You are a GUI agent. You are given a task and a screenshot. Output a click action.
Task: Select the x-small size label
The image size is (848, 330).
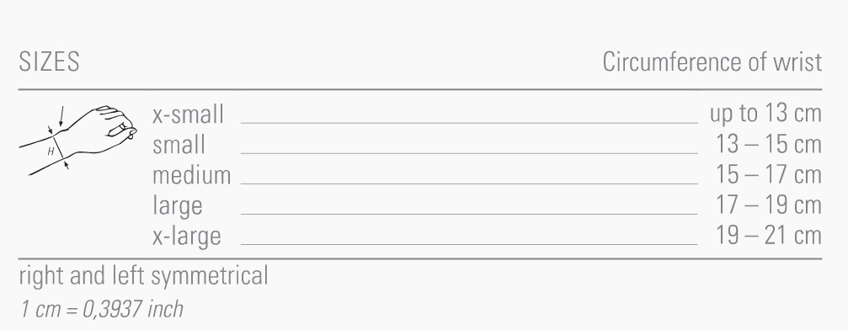[x=188, y=114]
